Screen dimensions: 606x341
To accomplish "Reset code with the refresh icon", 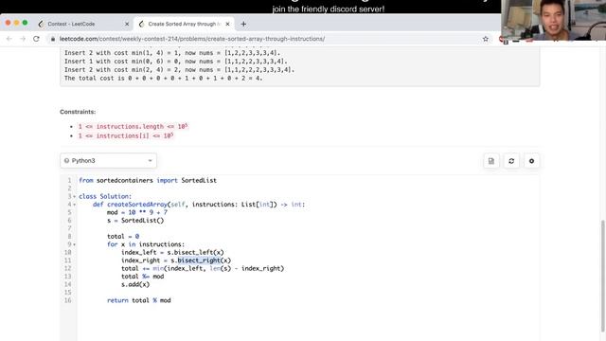I will 511,161.
